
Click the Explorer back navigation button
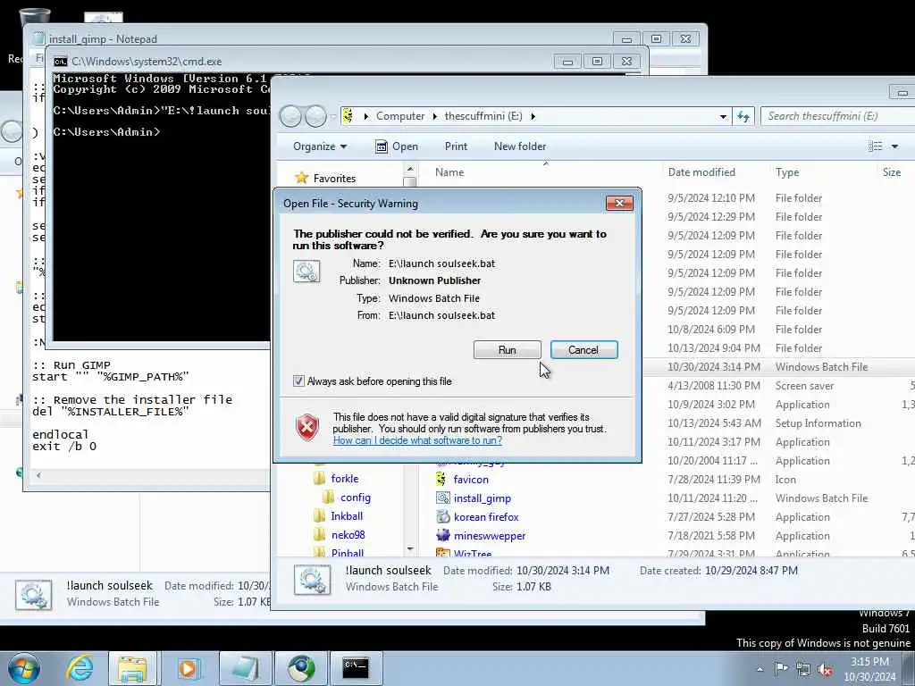point(290,117)
